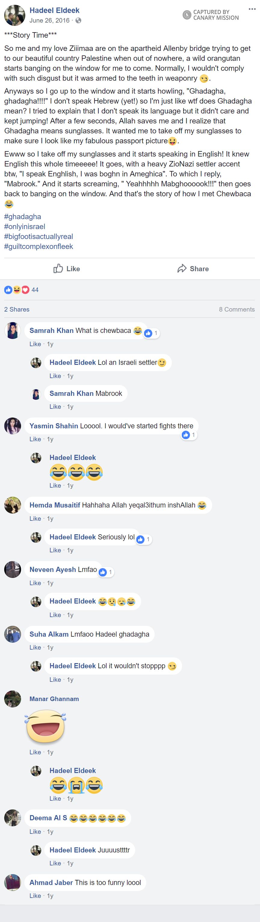Screen dimensions: 260x922
Task: Expand the 8 Comments link
Action: 237,309
